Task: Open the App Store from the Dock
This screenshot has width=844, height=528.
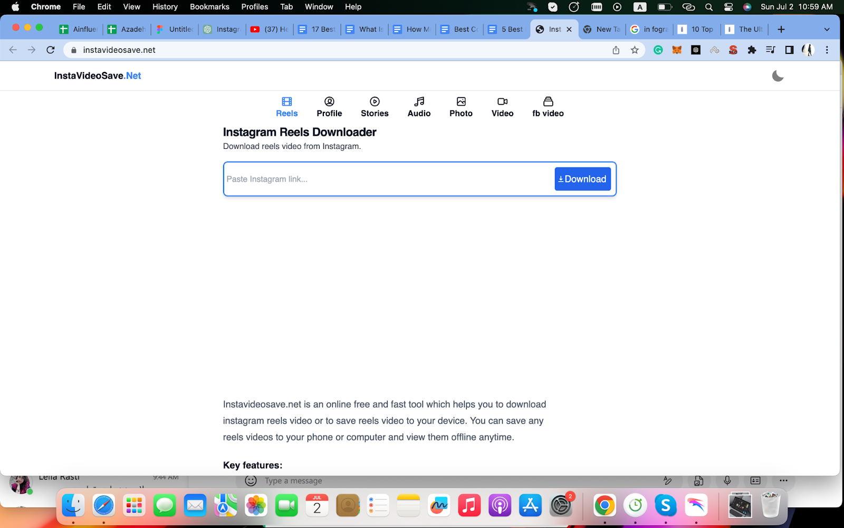Action: pos(530,505)
